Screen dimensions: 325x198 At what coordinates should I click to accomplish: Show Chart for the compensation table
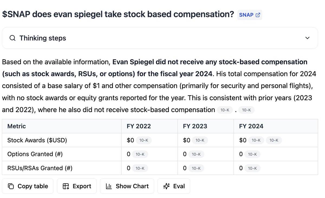click(x=127, y=186)
